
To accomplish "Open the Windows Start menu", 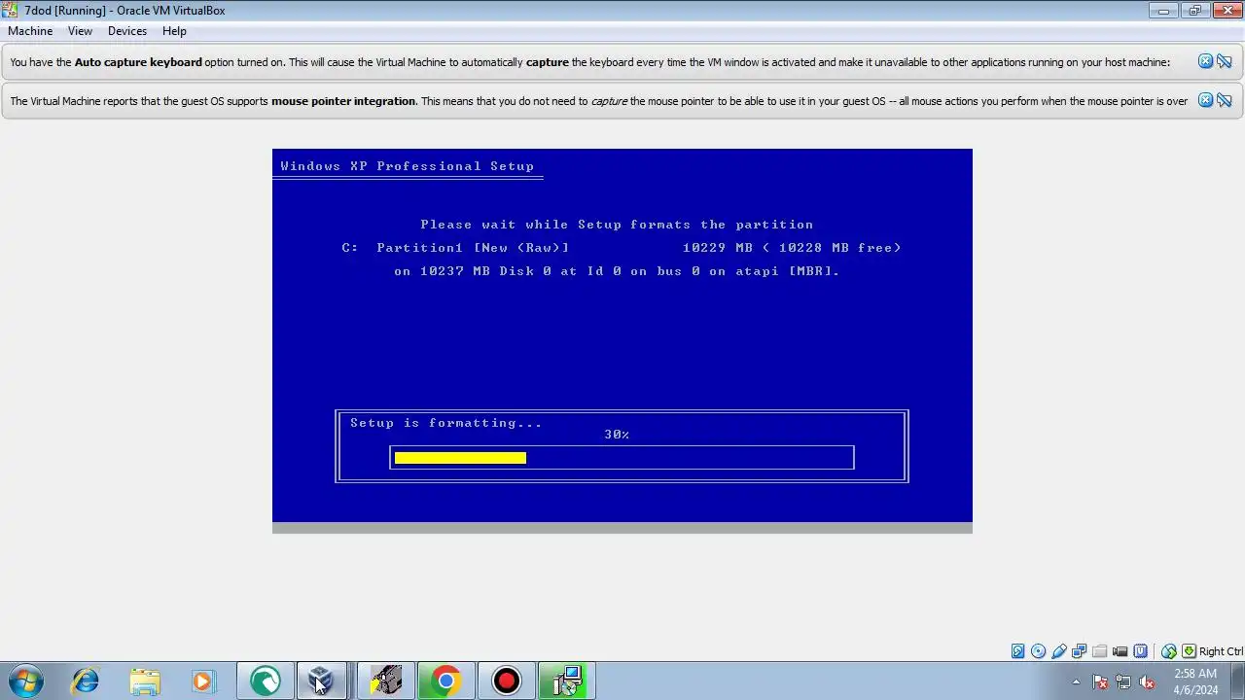I will click(x=26, y=681).
